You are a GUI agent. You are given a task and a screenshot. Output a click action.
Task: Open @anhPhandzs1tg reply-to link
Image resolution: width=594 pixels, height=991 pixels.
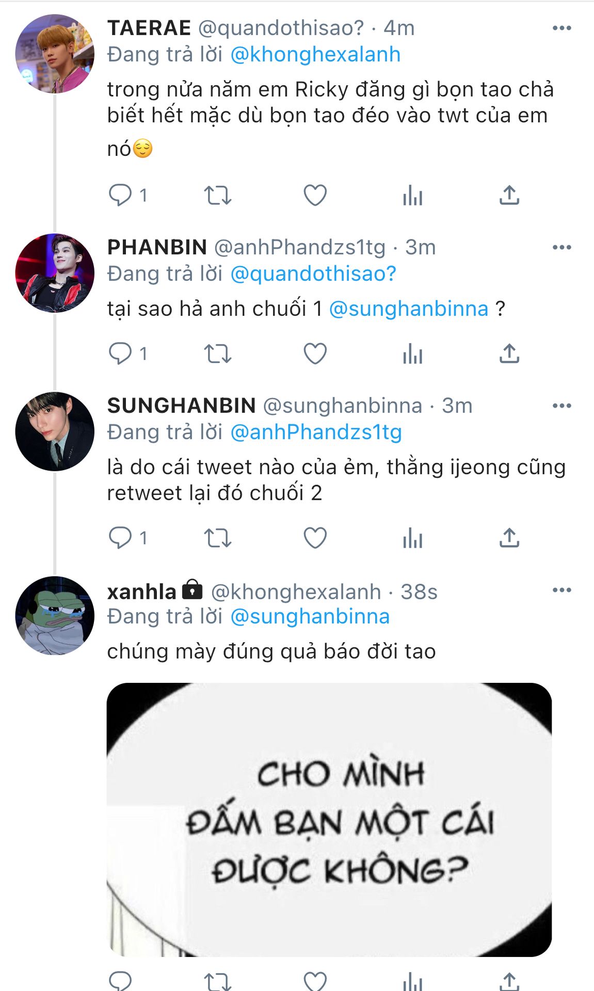(x=316, y=432)
